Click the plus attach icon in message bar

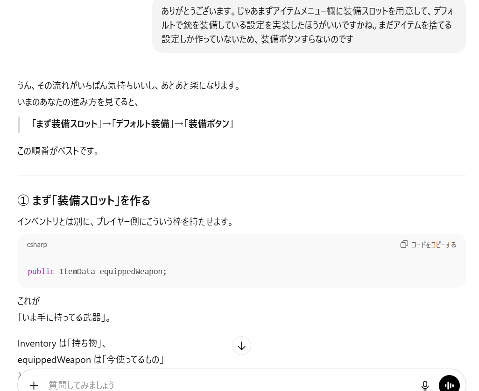[x=34, y=385]
